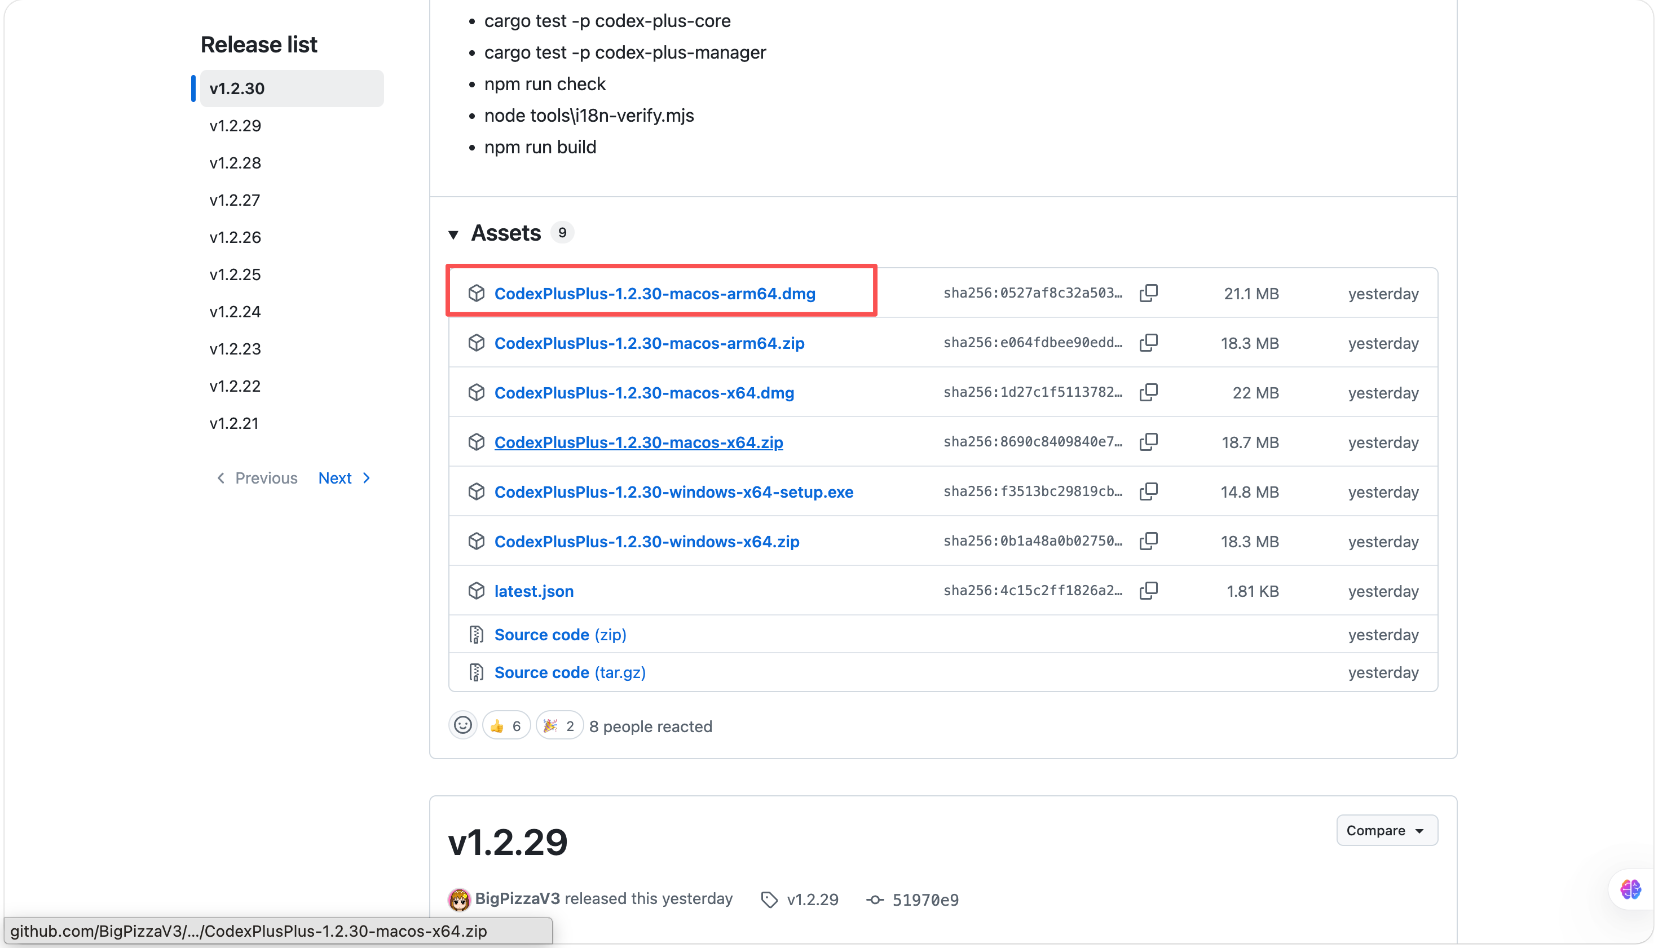The width and height of the screenshot is (1658, 948).
Task: Collapse the Assets section
Action: point(454,234)
